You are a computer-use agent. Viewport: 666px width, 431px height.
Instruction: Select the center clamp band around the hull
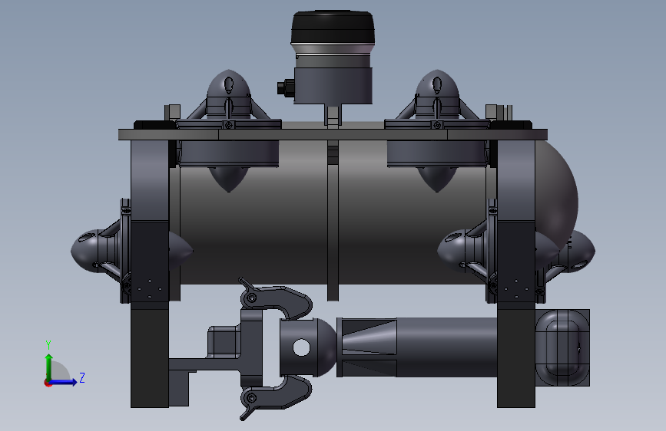[x=333, y=220]
